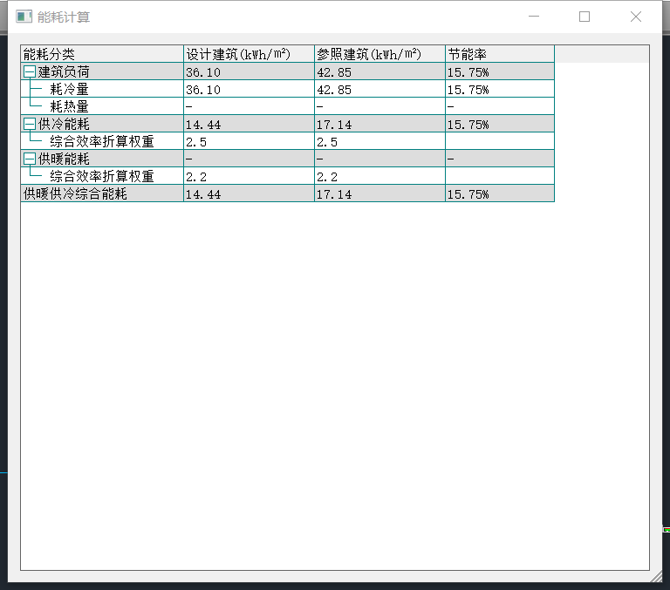Click 设计建筑 weight cell showing 2.5

249,142
